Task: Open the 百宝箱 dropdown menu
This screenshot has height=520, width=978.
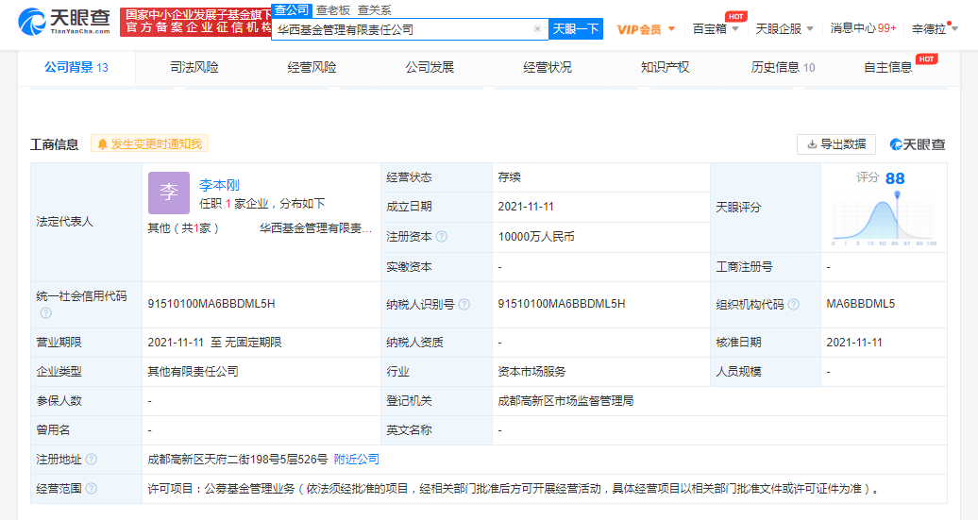Action: (716, 28)
